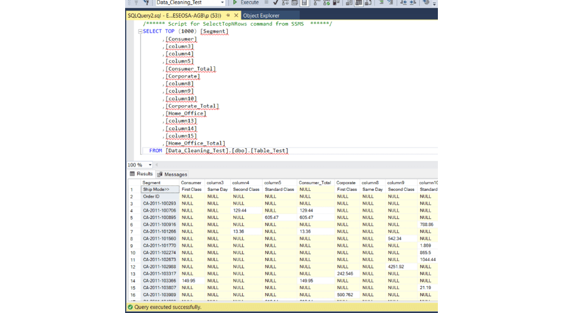Click Decrease Indent icon
563x313 pixels.
(x=403, y=2)
